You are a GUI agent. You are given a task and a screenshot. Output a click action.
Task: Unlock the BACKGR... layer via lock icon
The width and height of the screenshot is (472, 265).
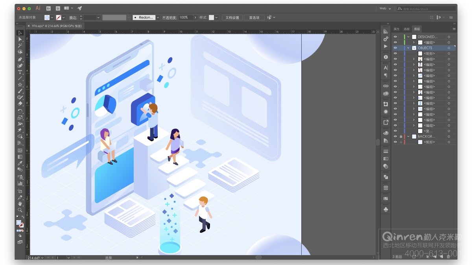pyautogui.click(x=401, y=137)
